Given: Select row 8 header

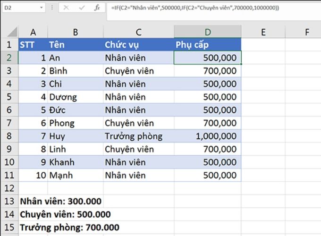Looking at the screenshot, I should (9, 136).
